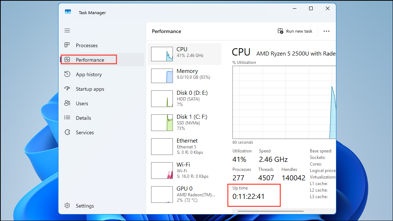Open the Users page
Screen dimensions: 393x221
click(102, 103)
